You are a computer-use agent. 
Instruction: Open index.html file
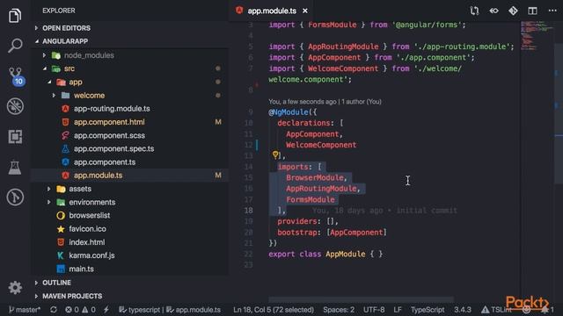(x=87, y=242)
